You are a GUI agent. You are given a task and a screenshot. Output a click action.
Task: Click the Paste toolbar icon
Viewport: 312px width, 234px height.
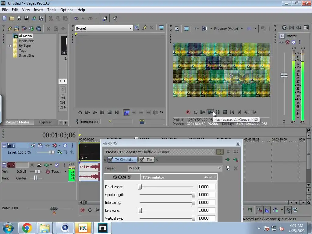(x=65, y=19)
